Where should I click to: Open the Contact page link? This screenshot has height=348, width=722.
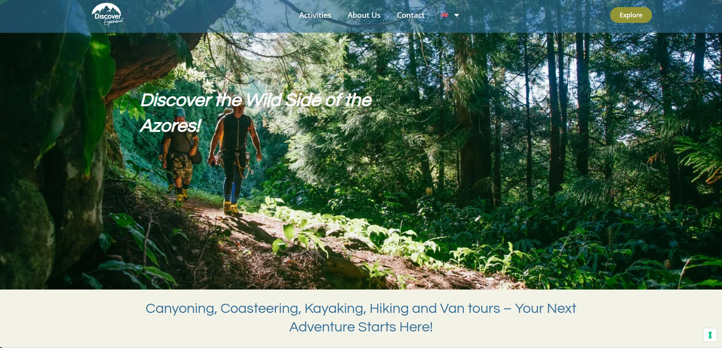pyautogui.click(x=411, y=15)
